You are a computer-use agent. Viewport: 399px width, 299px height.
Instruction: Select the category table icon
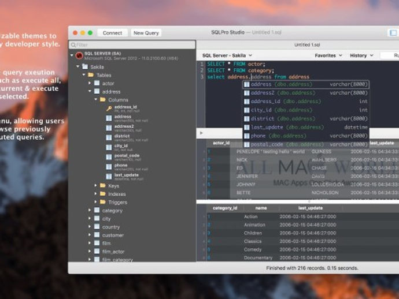(x=97, y=210)
